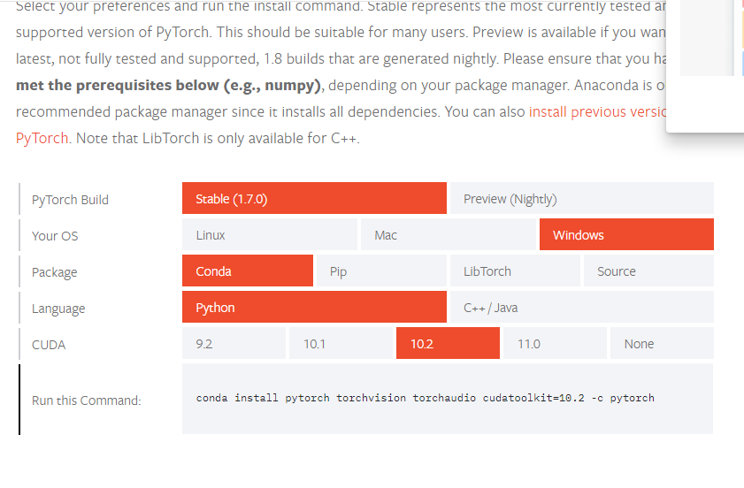744x488 pixels.
Task: Select the C++ / Java language option
Action: tap(582, 308)
